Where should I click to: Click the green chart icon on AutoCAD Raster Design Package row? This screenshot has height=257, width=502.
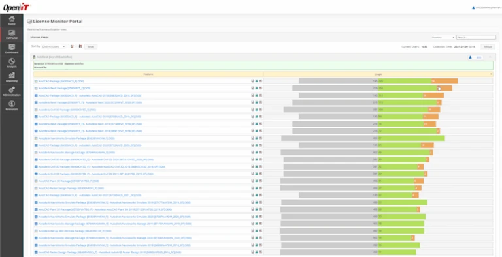(x=256, y=188)
